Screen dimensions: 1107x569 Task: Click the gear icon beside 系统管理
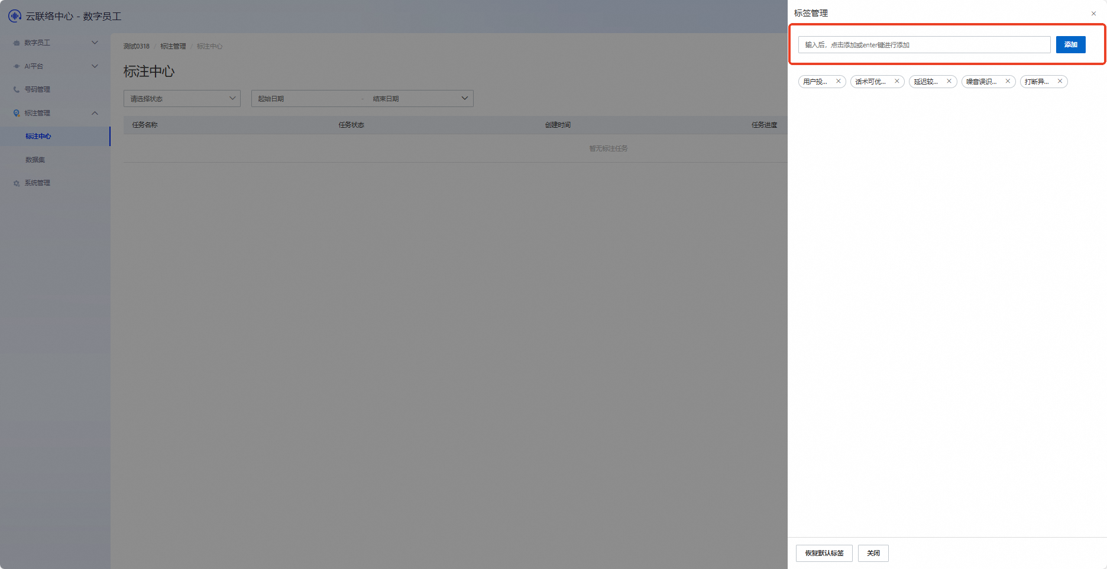pos(17,183)
